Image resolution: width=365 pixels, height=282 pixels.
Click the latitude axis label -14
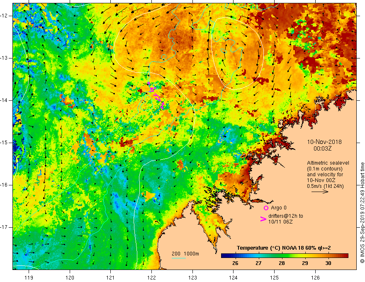click(x=5, y=100)
